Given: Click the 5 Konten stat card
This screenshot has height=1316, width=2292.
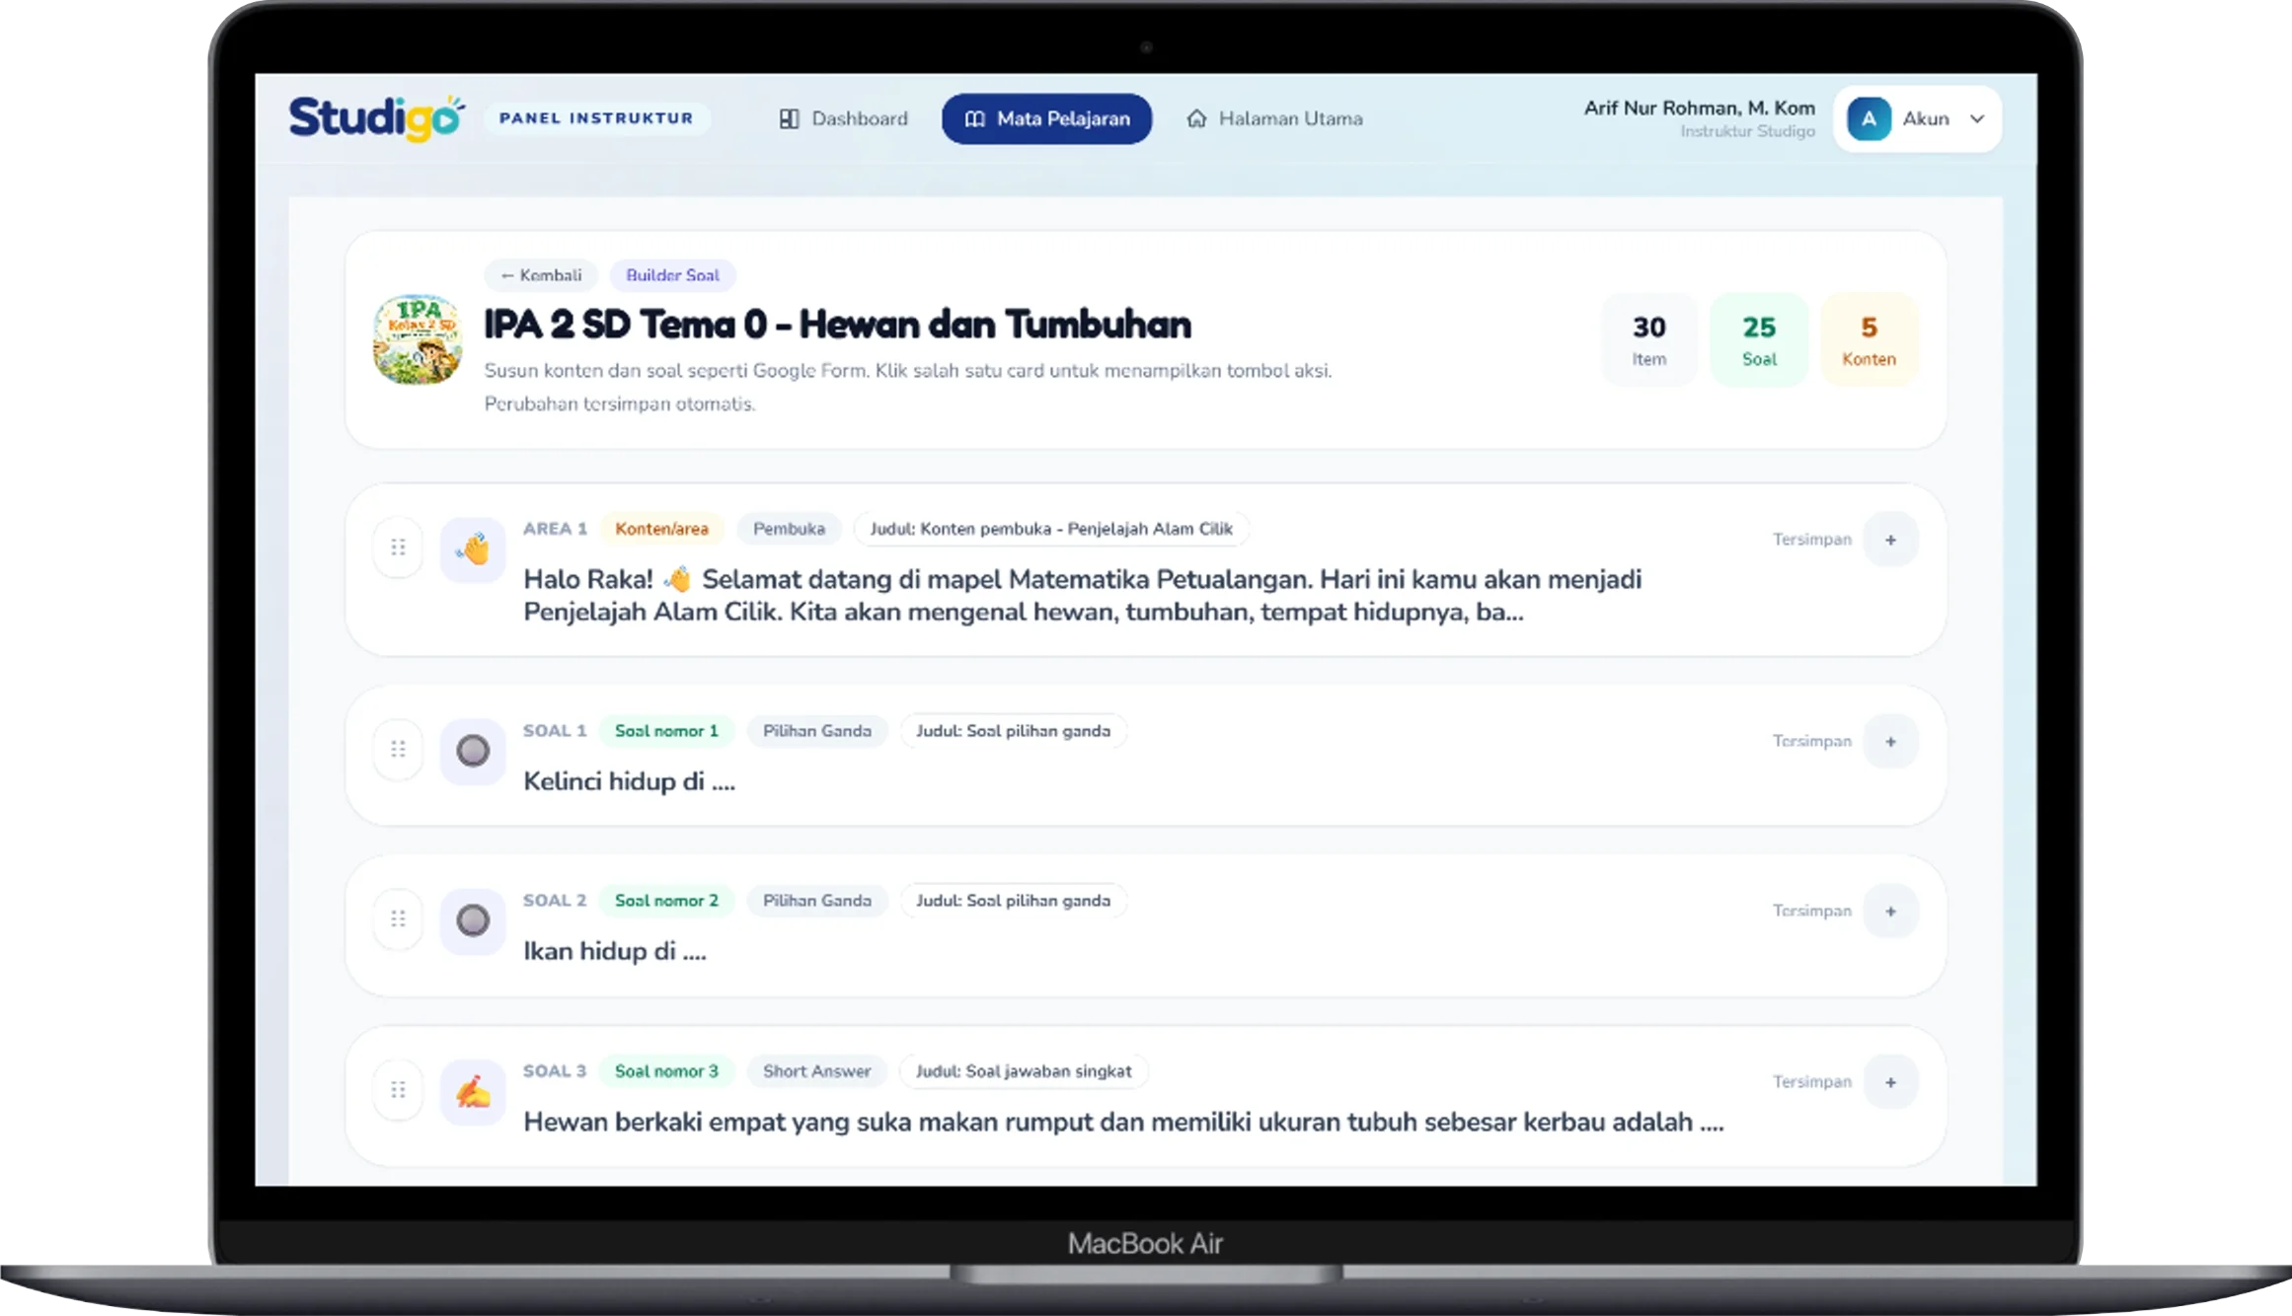Looking at the screenshot, I should coord(1869,340).
